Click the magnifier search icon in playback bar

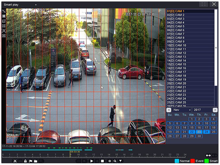point(115,161)
